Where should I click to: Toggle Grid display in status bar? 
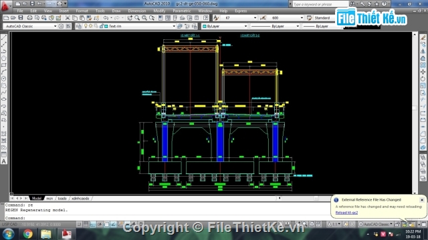pyautogui.click(x=86, y=224)
